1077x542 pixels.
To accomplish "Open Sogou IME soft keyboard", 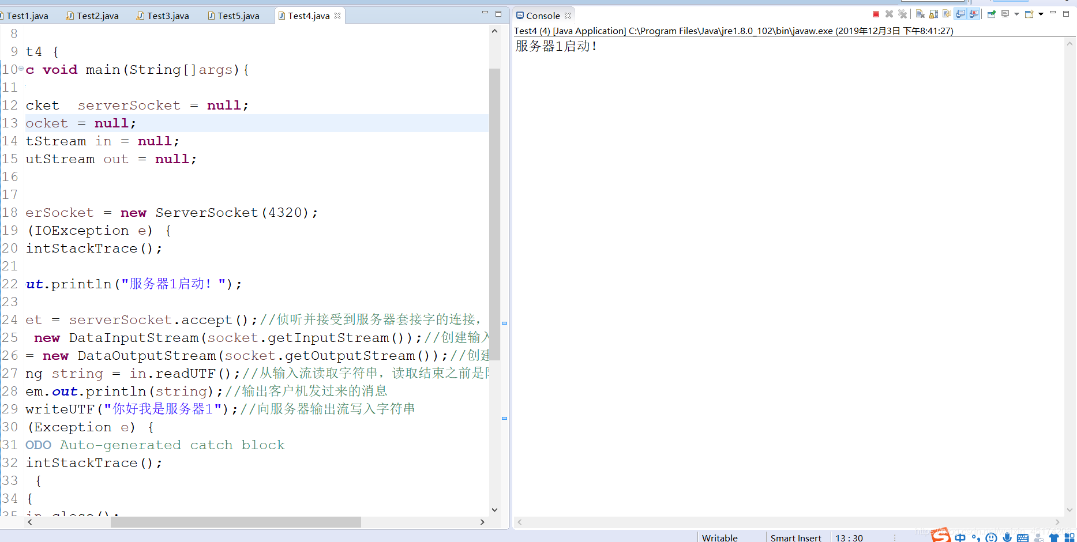I will pyautogui.click(x=1023, y=537).
